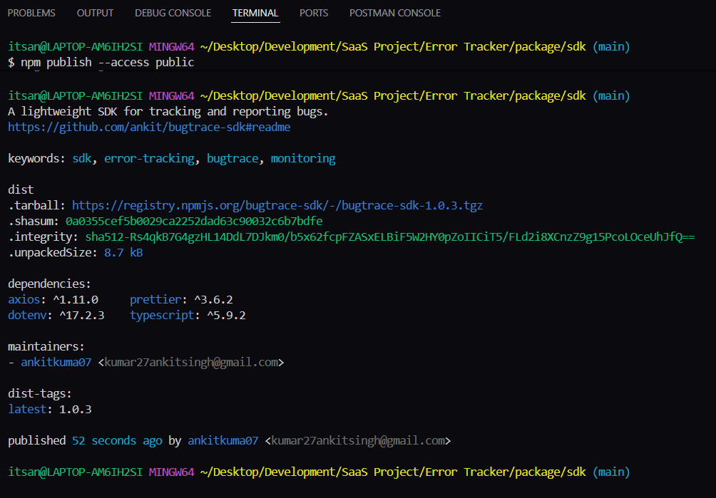Open the OUTPUT tab

(95, 13)
